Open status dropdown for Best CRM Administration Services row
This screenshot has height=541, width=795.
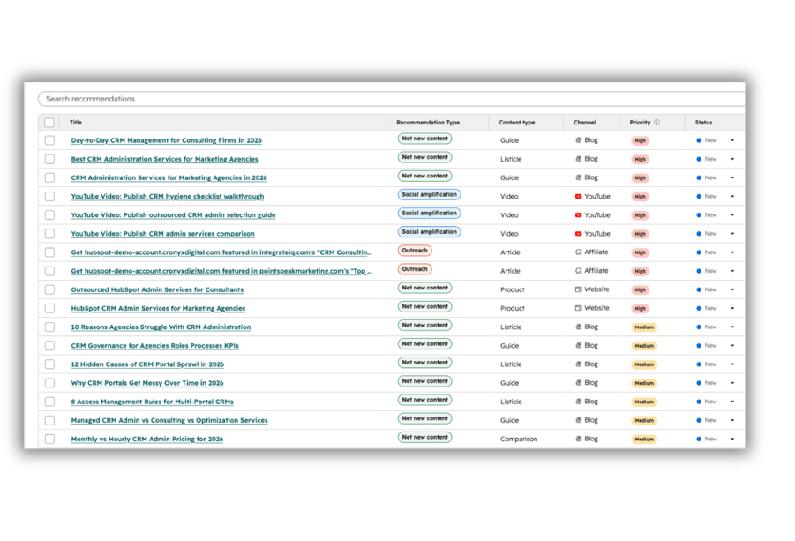pyautogui.click(x=732, y=159)
